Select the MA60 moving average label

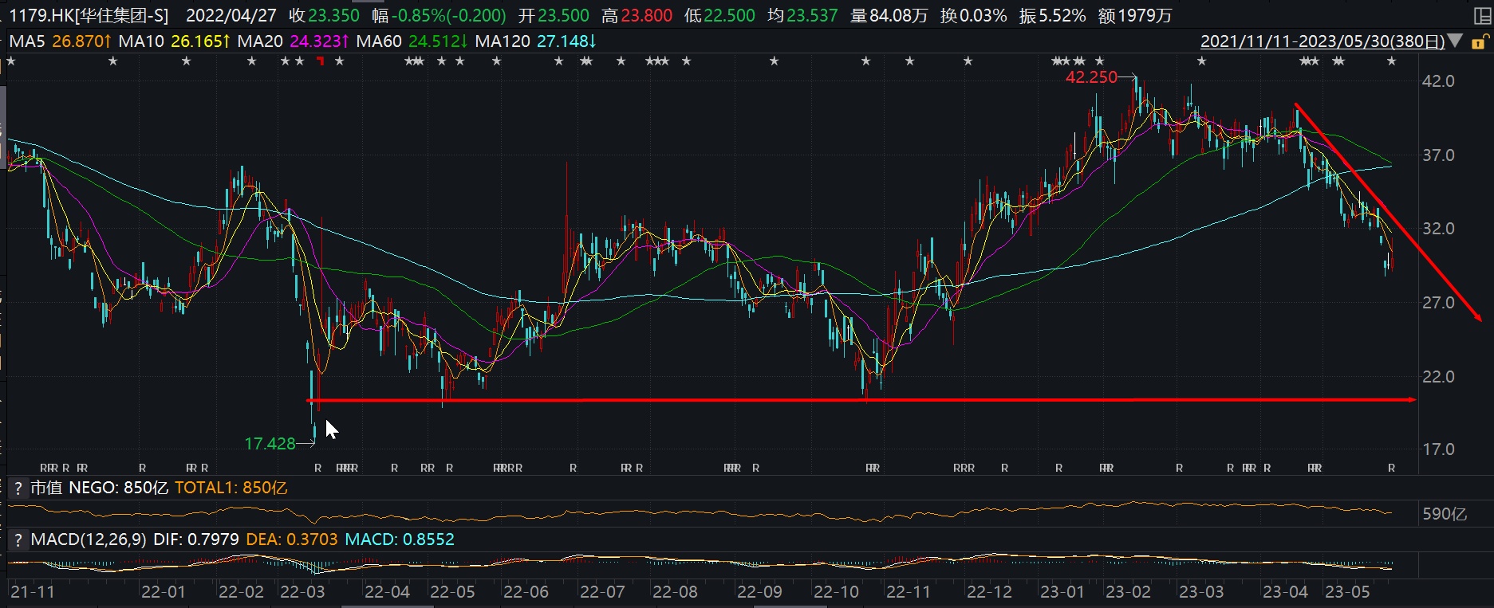pos(379,41)
